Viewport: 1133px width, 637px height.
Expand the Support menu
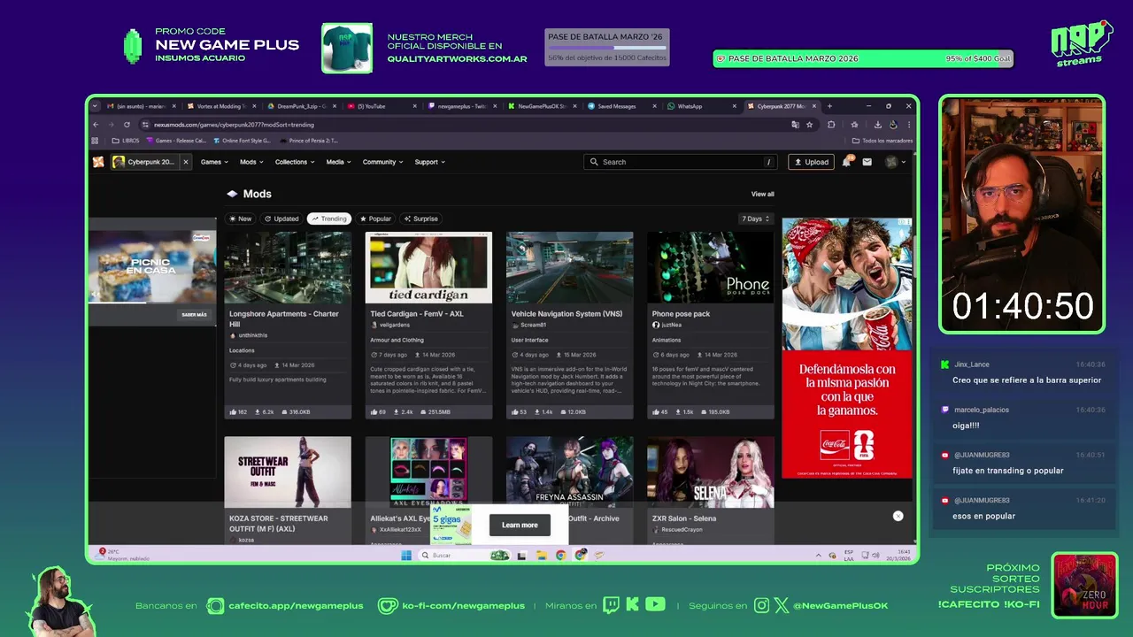pyautogui.click(x=430, y=162)
